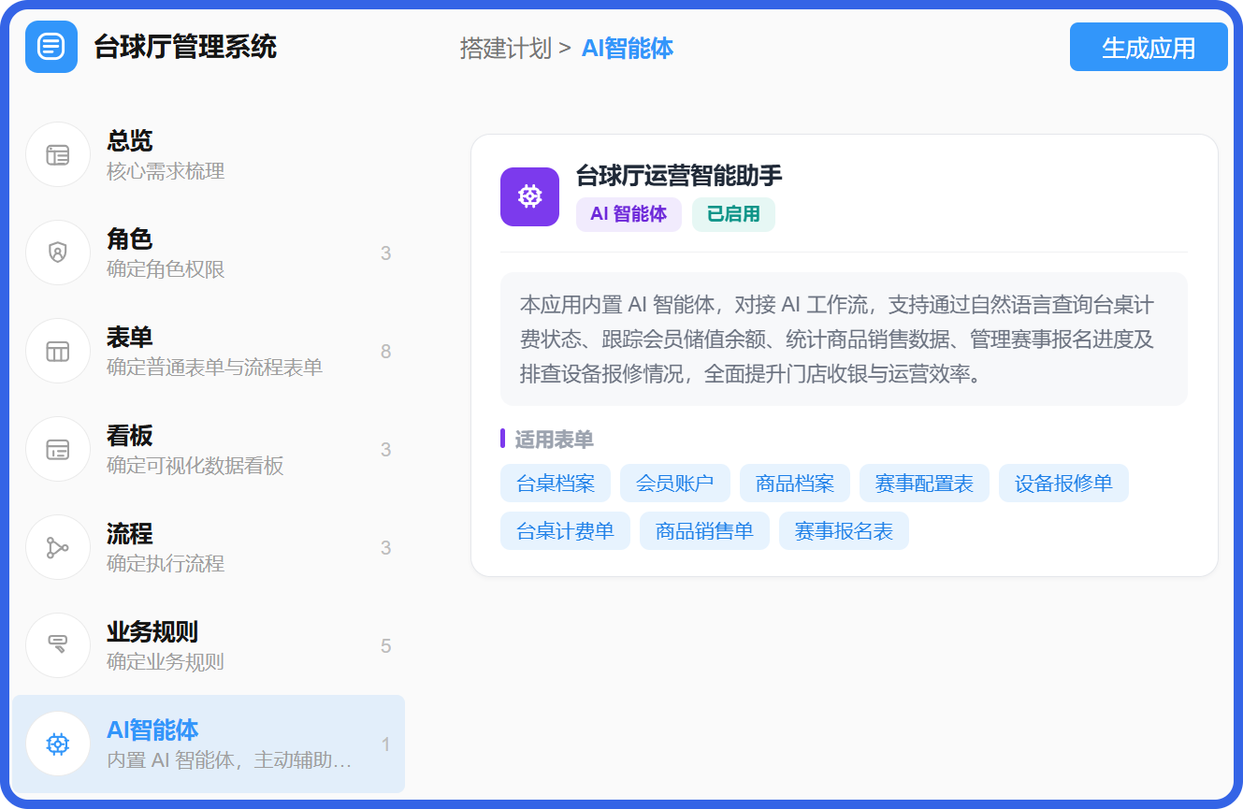The image size is (1243, 809).
Task: Click the 角色 shield icon
Action: coord(58,253)
